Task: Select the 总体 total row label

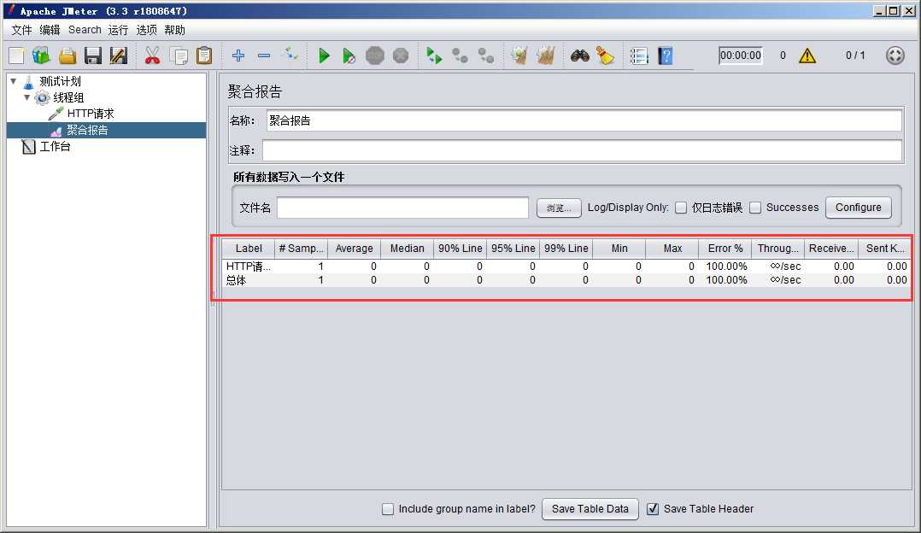Action: pyautogui.click(x=236, y=280)
